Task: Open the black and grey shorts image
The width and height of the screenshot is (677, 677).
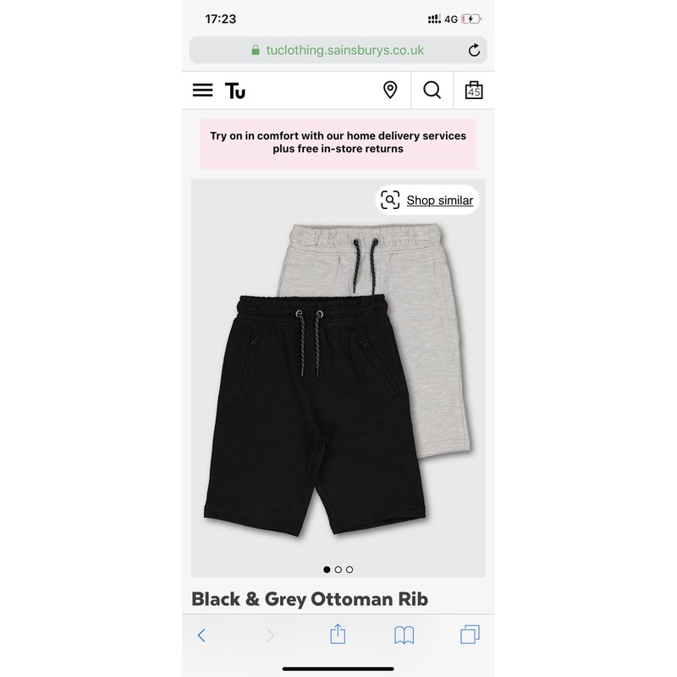Action: pyautogui.click(x=338, y=377)
